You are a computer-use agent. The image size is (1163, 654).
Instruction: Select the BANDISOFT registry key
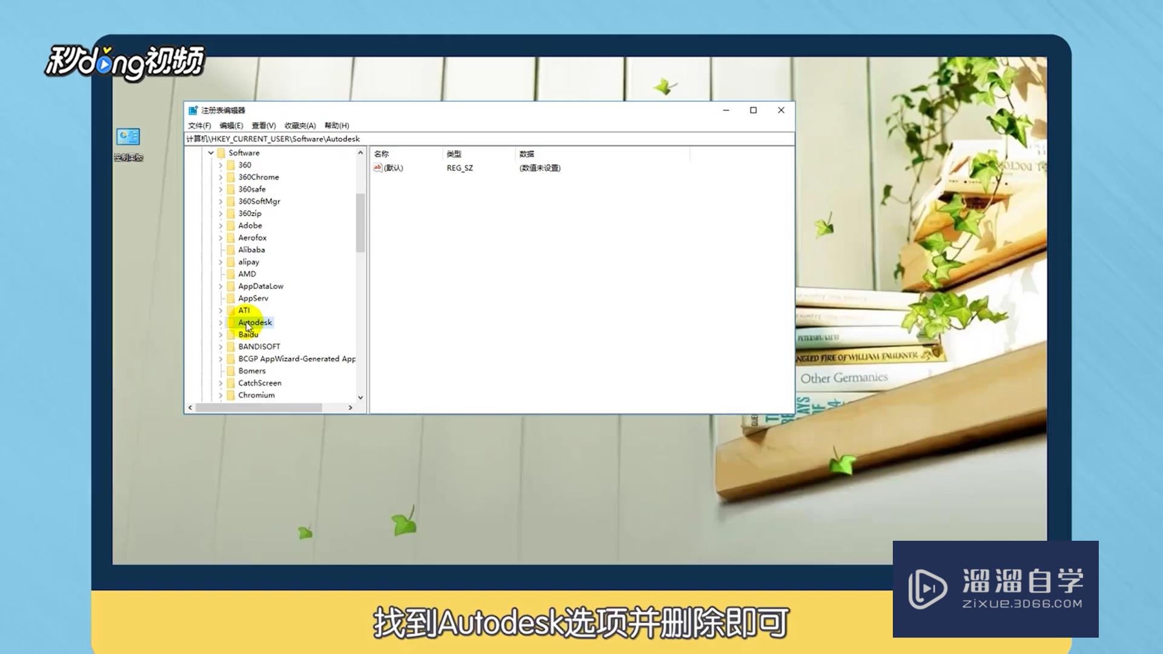[259, 346]
